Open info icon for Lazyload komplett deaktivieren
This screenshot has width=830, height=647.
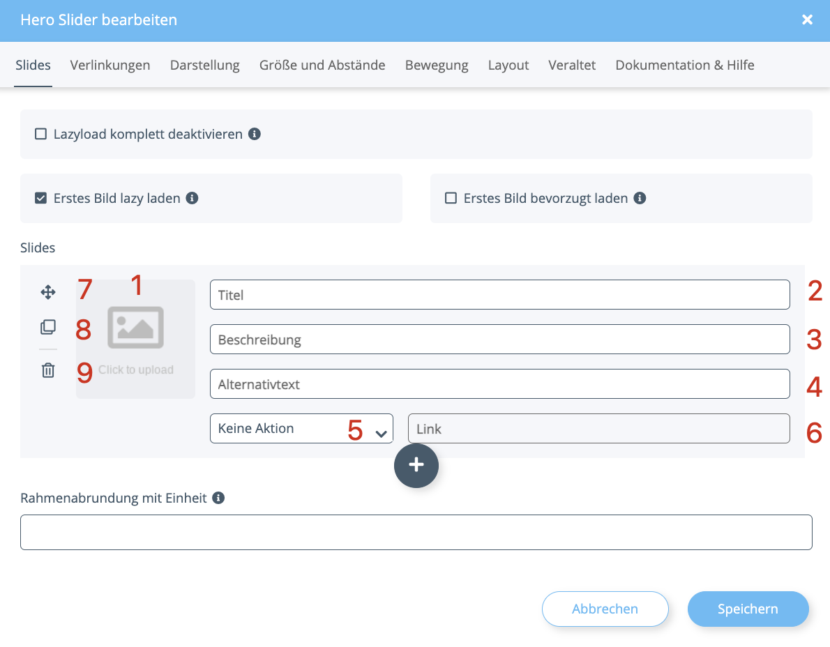coord(255,134)
